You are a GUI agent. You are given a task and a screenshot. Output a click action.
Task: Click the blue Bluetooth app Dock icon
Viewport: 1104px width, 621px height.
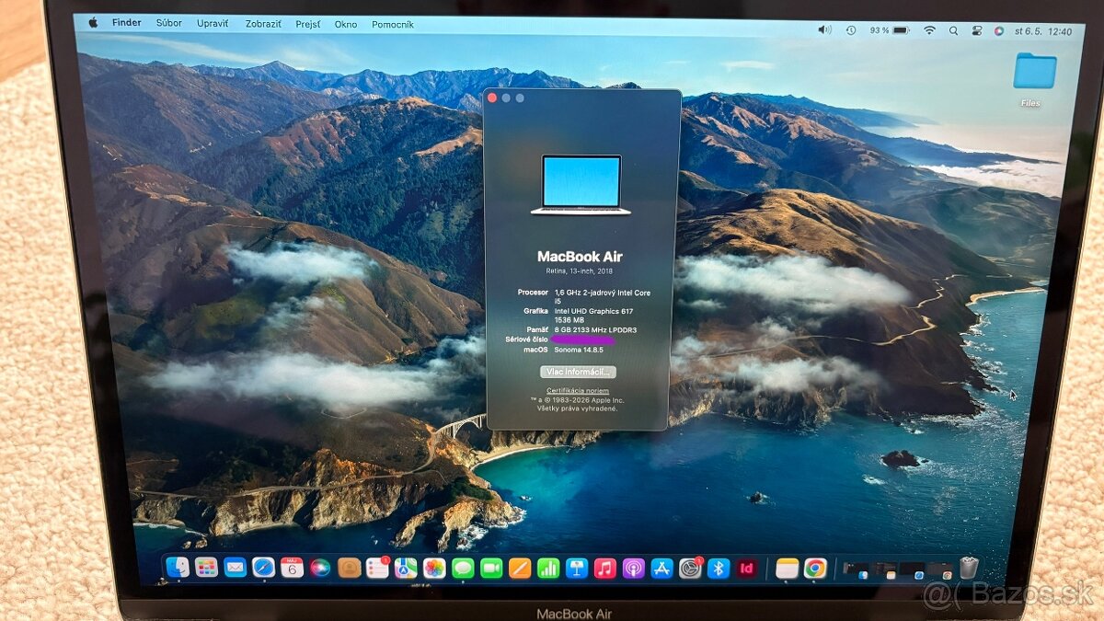pos(719,568)
